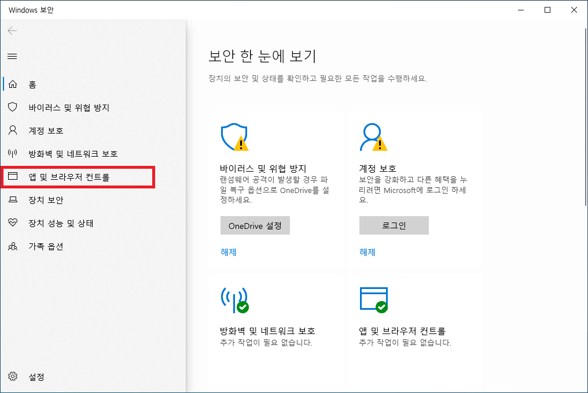Click the shield icon for 바이러스 및 위협 방지
Viewport: 588px width, 393px height.
coord(13,107)
